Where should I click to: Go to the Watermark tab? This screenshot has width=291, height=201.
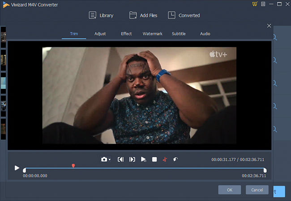152,33
